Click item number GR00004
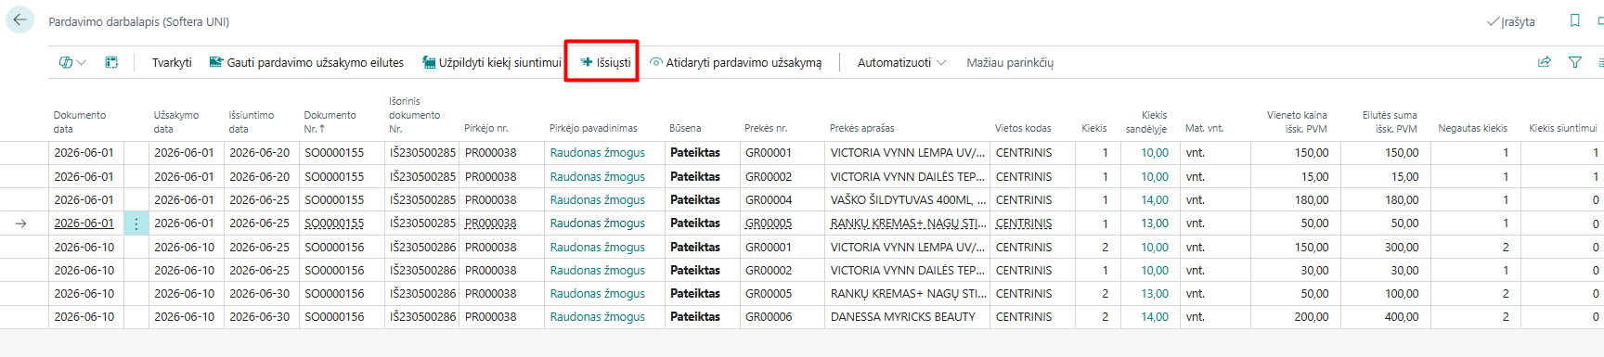Screen dimensions: 1604x357 (769, 200)
